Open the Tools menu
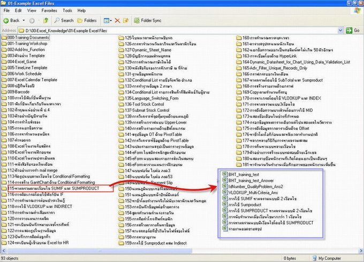This screenshot has width=364, height=262. pos(67,11)
